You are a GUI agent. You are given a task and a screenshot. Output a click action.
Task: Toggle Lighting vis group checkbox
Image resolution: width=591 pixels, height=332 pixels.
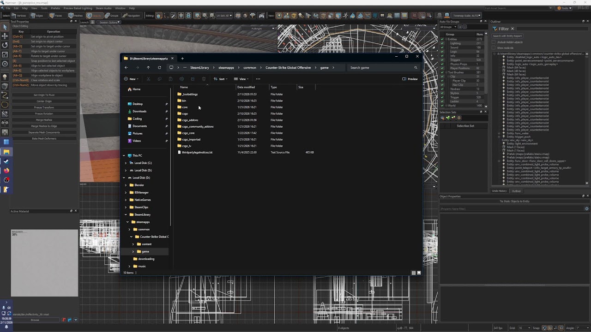pyautogui.click(x=442, y=43)
